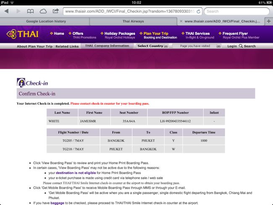Select first name cell JAMESMR

[94, 121]
